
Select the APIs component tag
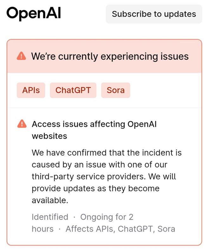pos(31,90)
